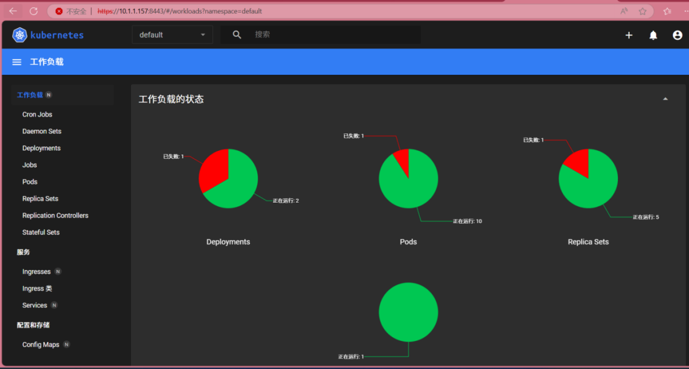Click the '正在运行: 10' label
Image resolution: width=689 pixels, height=369 pixels.
tap(467, 221)
